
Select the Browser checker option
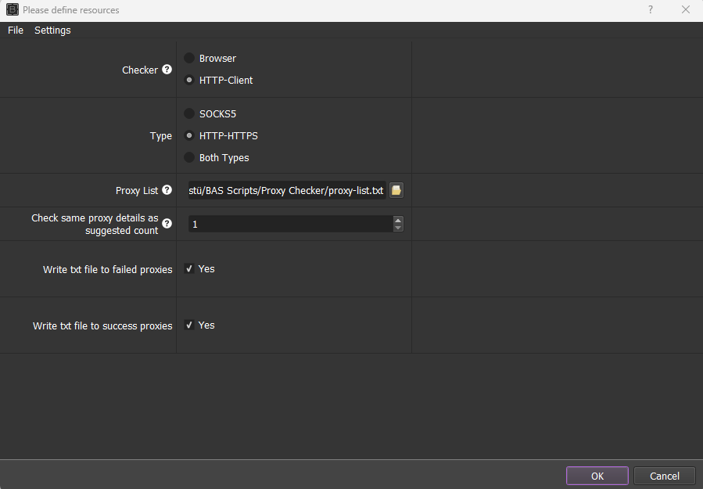tap(189, 58)
